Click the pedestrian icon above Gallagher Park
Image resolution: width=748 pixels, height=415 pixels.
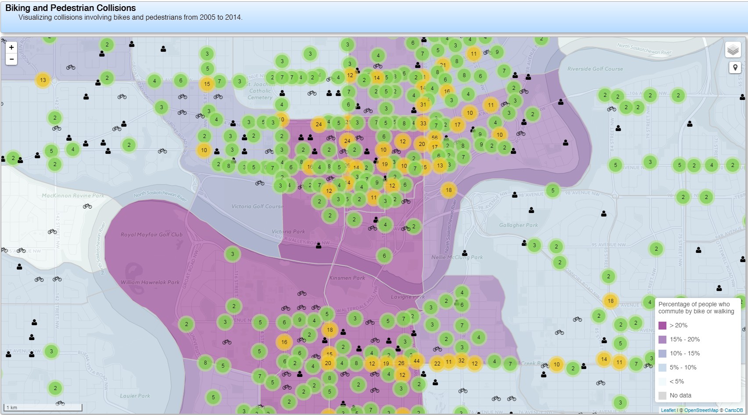pos(531,210)
